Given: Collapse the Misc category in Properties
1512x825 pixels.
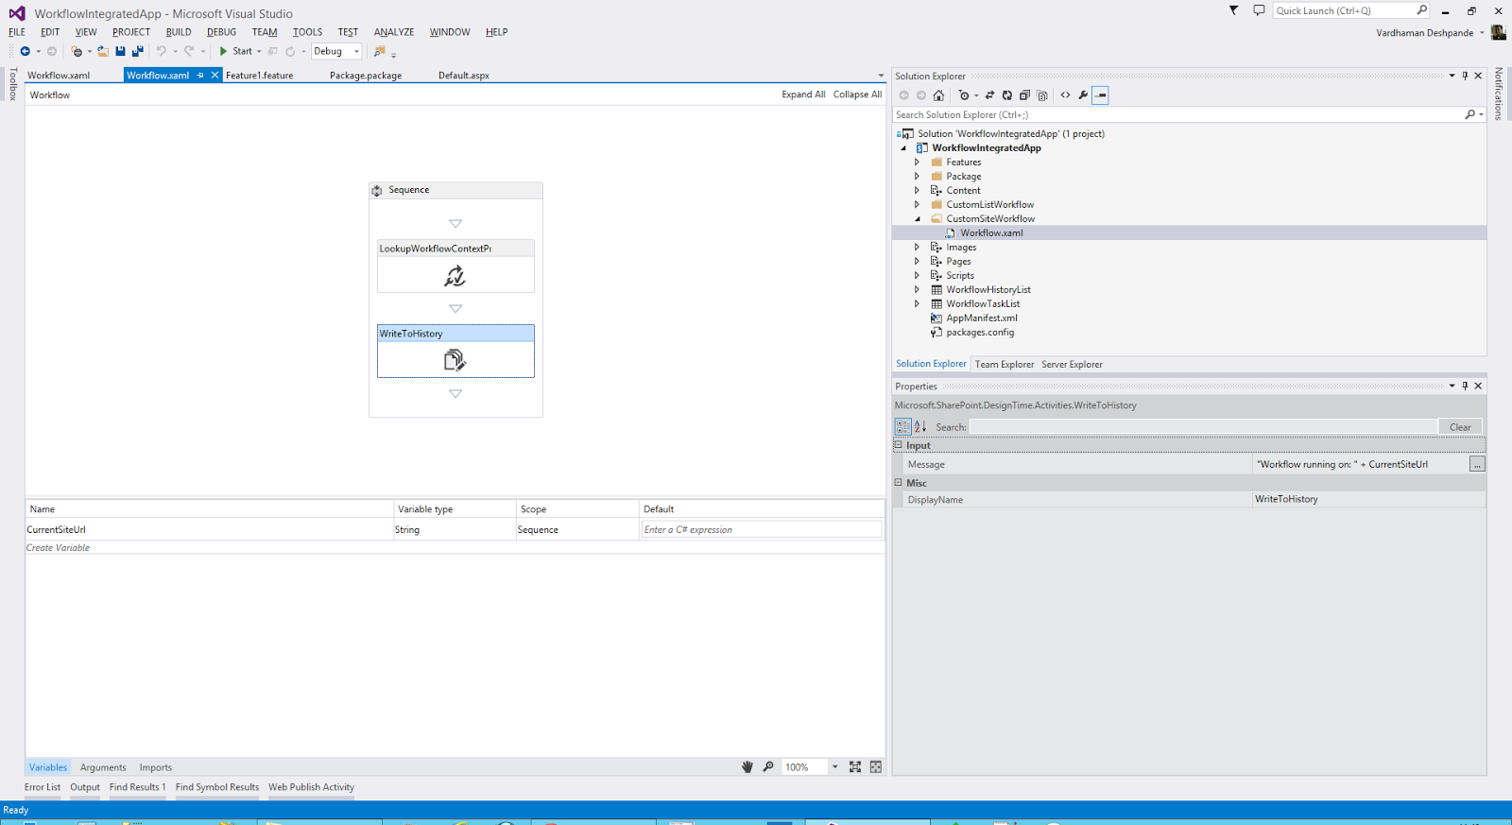Looking at the screenshot, I should click(899, 482).
